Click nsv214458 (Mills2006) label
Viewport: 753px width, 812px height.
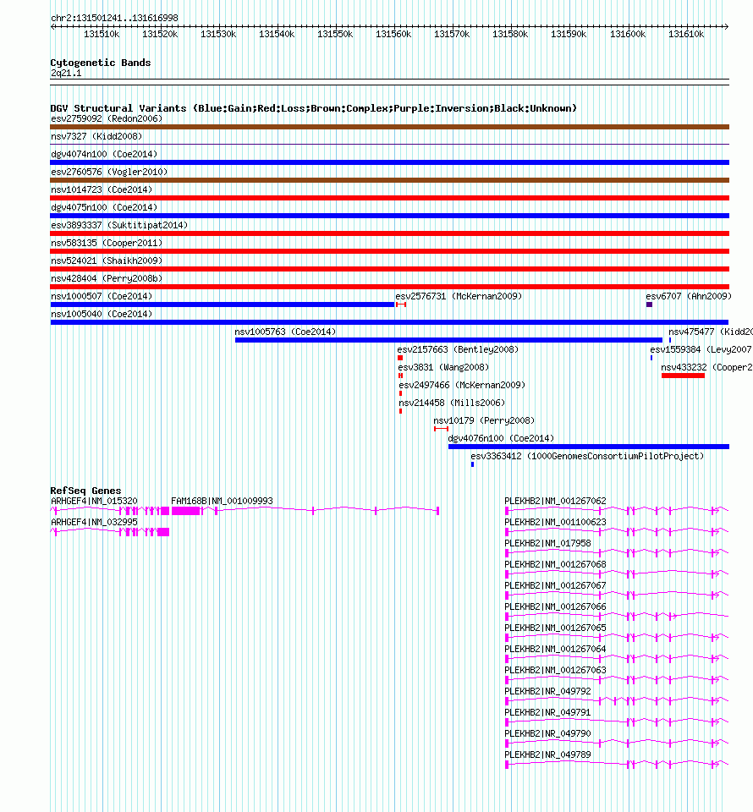(x=452, y=403)
